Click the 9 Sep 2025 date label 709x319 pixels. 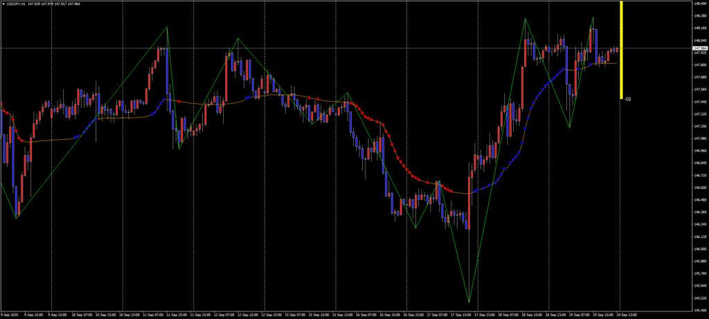(12, 315)
